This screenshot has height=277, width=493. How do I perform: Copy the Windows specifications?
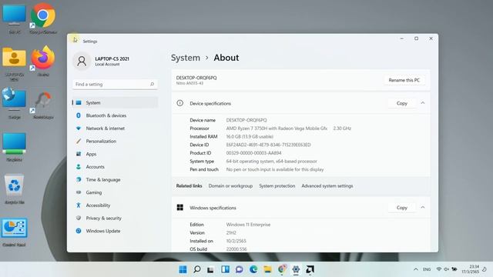402,208
